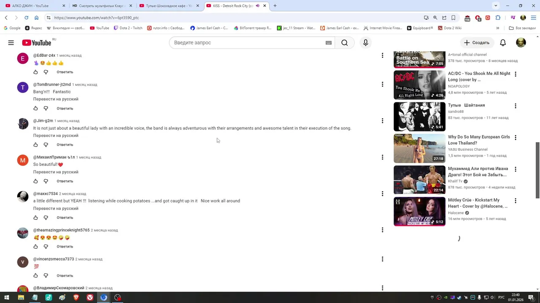Screen dimensions: 540x303
Task: Open Windows Start menu
Action: click(7, 298)
